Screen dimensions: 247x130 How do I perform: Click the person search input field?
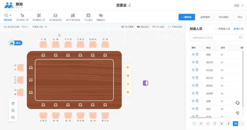pyautogui.click(x=216, y=37)
